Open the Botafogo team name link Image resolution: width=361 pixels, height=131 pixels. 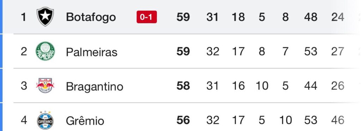[91, 17]
